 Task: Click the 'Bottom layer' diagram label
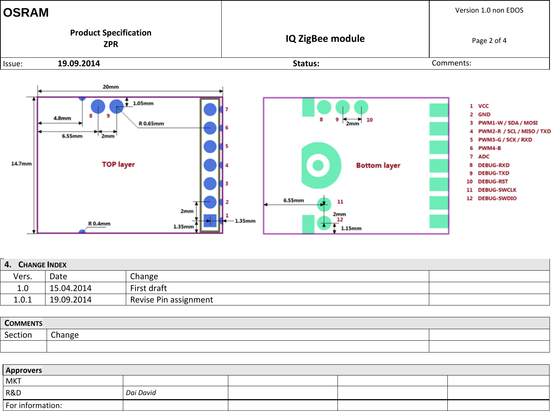click(378, 166)
